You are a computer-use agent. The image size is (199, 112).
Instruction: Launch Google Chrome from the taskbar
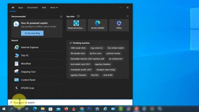click(82, 109)
